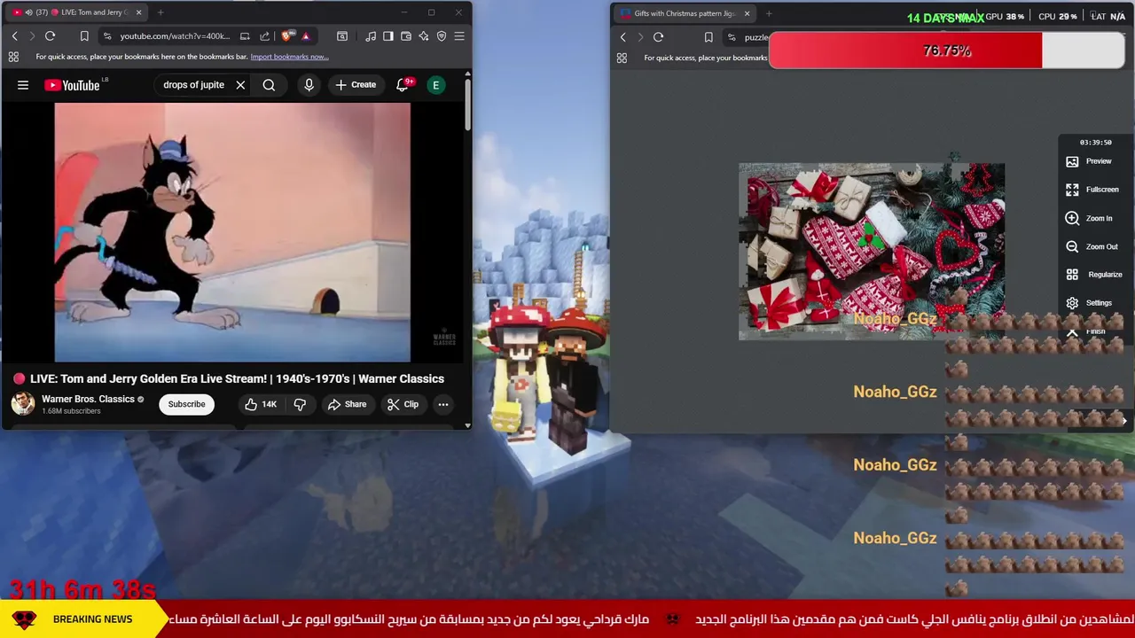Viewport: 1135px width, 638px height.
Task: Close the Tom and Jerry YouTube tab
Action: (x=138, y=12)
